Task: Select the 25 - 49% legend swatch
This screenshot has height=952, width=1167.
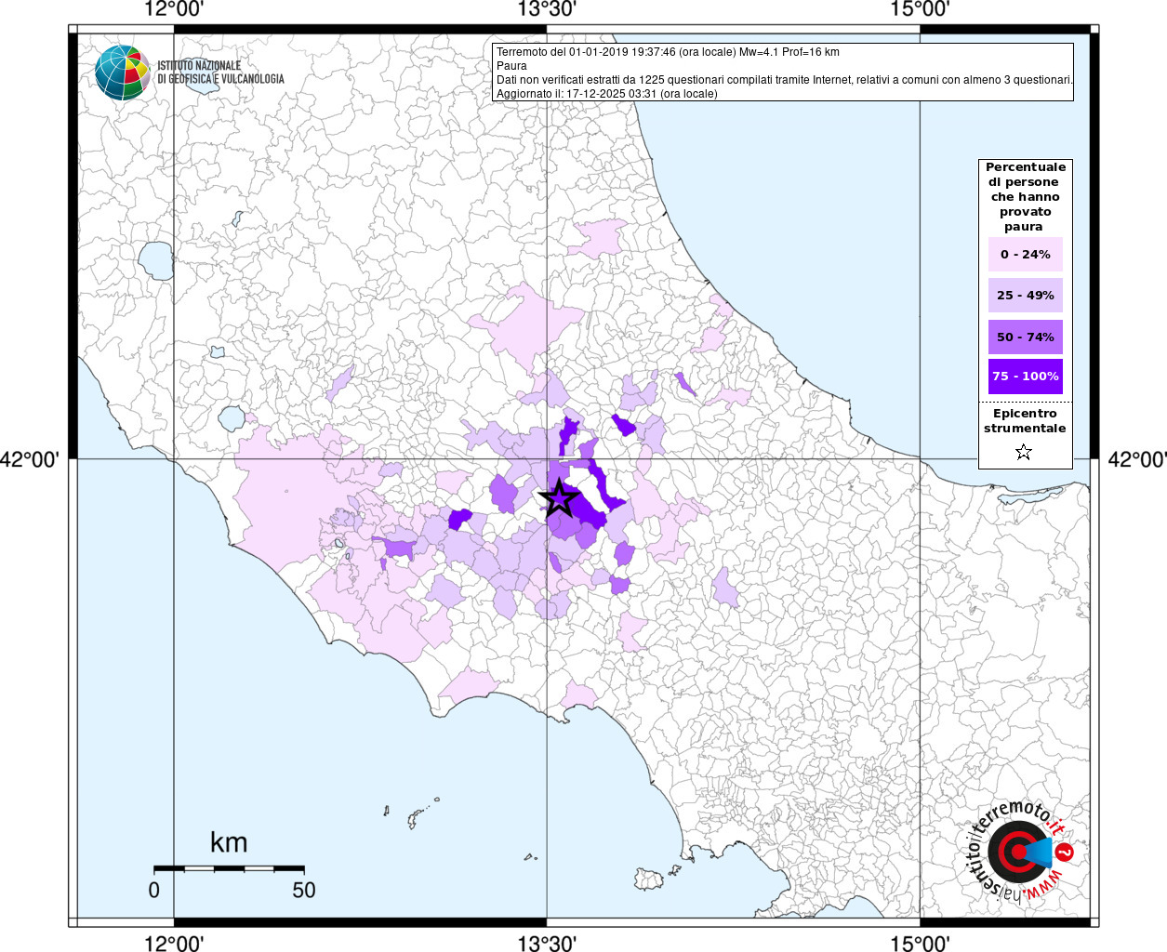Action: pyautogui.click(x=1025, y=296)
